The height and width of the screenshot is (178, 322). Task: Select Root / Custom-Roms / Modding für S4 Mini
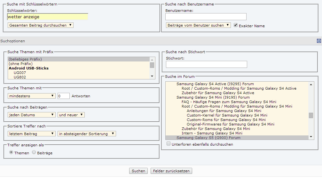(x=237, y=106)
